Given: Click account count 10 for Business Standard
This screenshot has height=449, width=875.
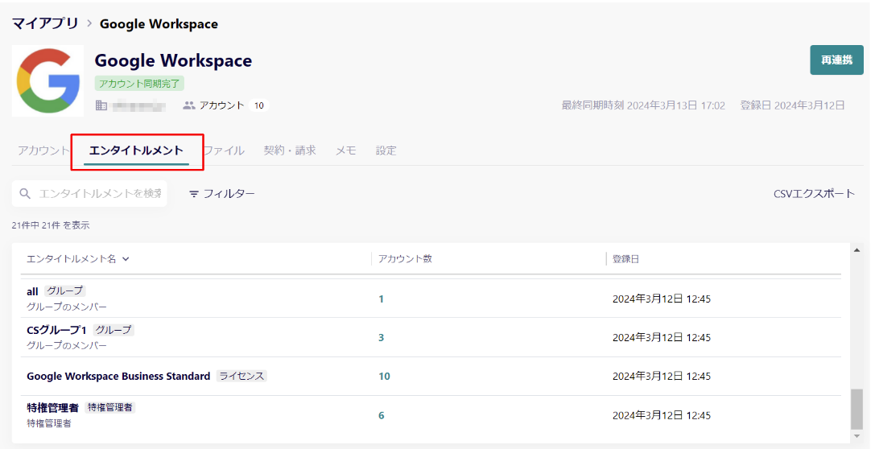Looking at the screenshot, I should (384, 377).
